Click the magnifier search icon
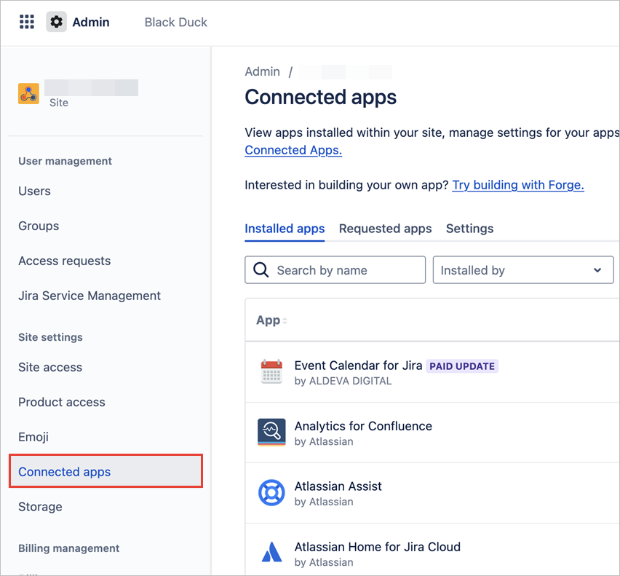Image resolution: width=620 pixels, height=576 pixels. [x=261, y=270]
